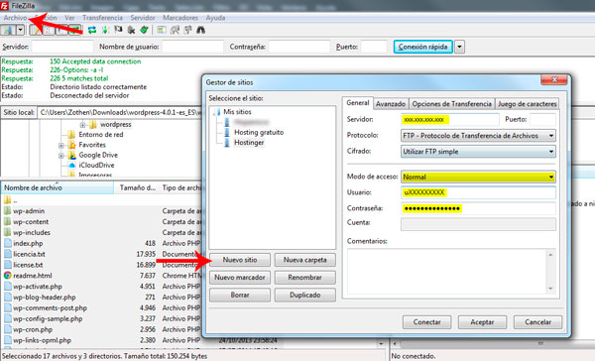This screenshot has width=595, height=361.
Task: Click the index.php file icon
Action: (x=8, y=243)
